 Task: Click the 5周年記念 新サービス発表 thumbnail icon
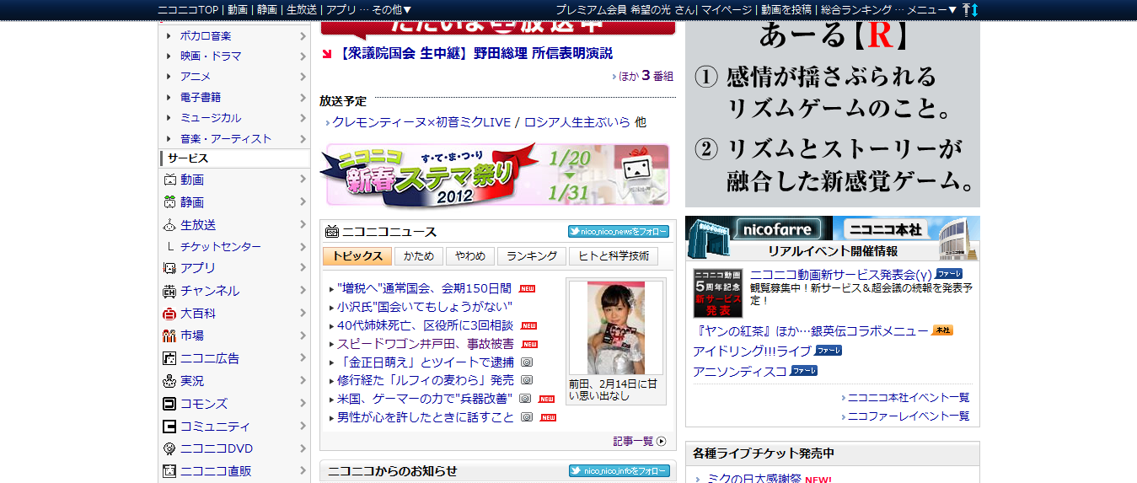[717, 292]
